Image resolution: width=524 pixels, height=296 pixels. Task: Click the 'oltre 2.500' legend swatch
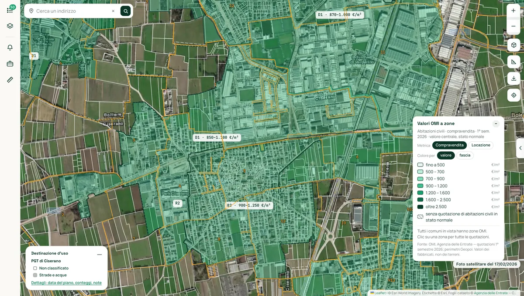420,207
